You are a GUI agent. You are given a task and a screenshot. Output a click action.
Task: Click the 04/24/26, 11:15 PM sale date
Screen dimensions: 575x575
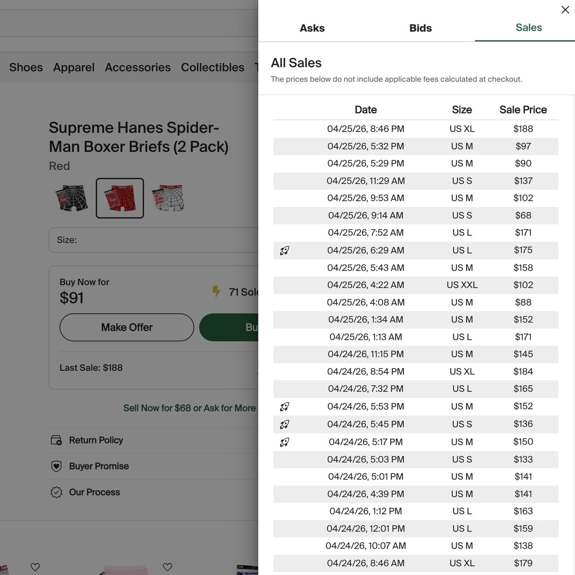pos(366,354)
